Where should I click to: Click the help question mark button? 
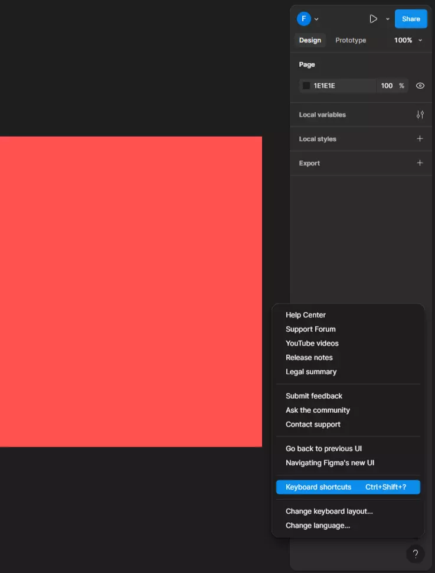point(415,554)
